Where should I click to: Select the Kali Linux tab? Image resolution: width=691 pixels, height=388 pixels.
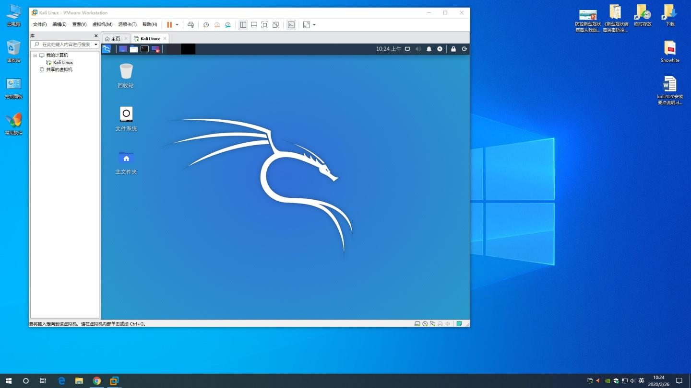150,38
